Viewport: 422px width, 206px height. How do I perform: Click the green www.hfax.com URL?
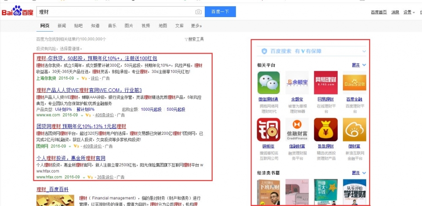tap(49, 177)
